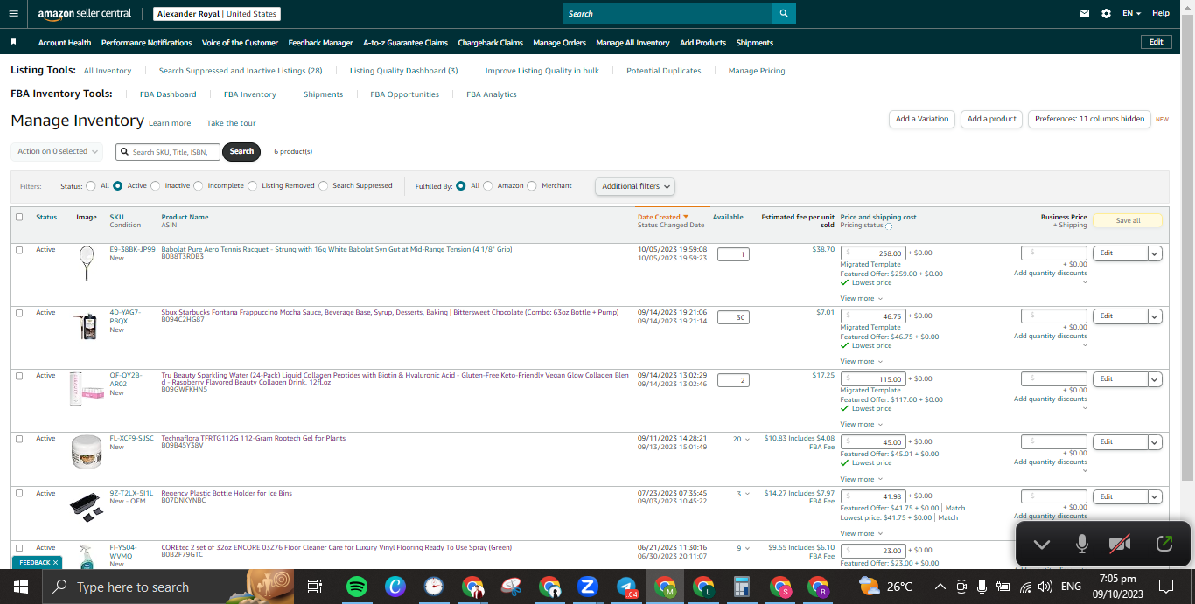
Task: Click the Technaflora Rootech Gel product image
Action: pyautogui.click(x=87, y=452)
